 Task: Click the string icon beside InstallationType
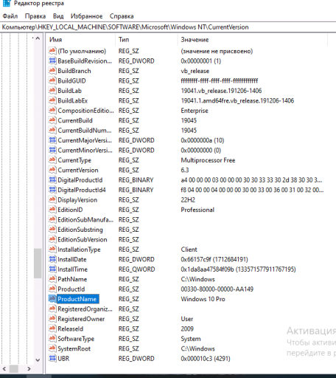point(52,249)
